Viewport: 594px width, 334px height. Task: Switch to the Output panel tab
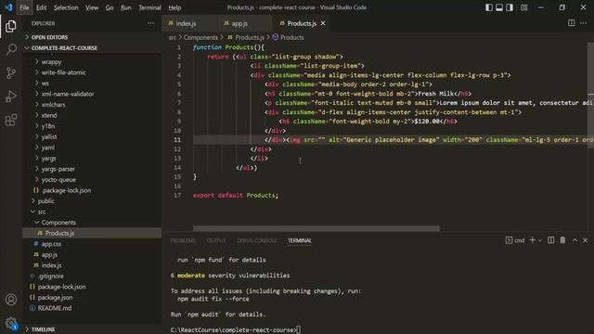[x=216, y=241]
